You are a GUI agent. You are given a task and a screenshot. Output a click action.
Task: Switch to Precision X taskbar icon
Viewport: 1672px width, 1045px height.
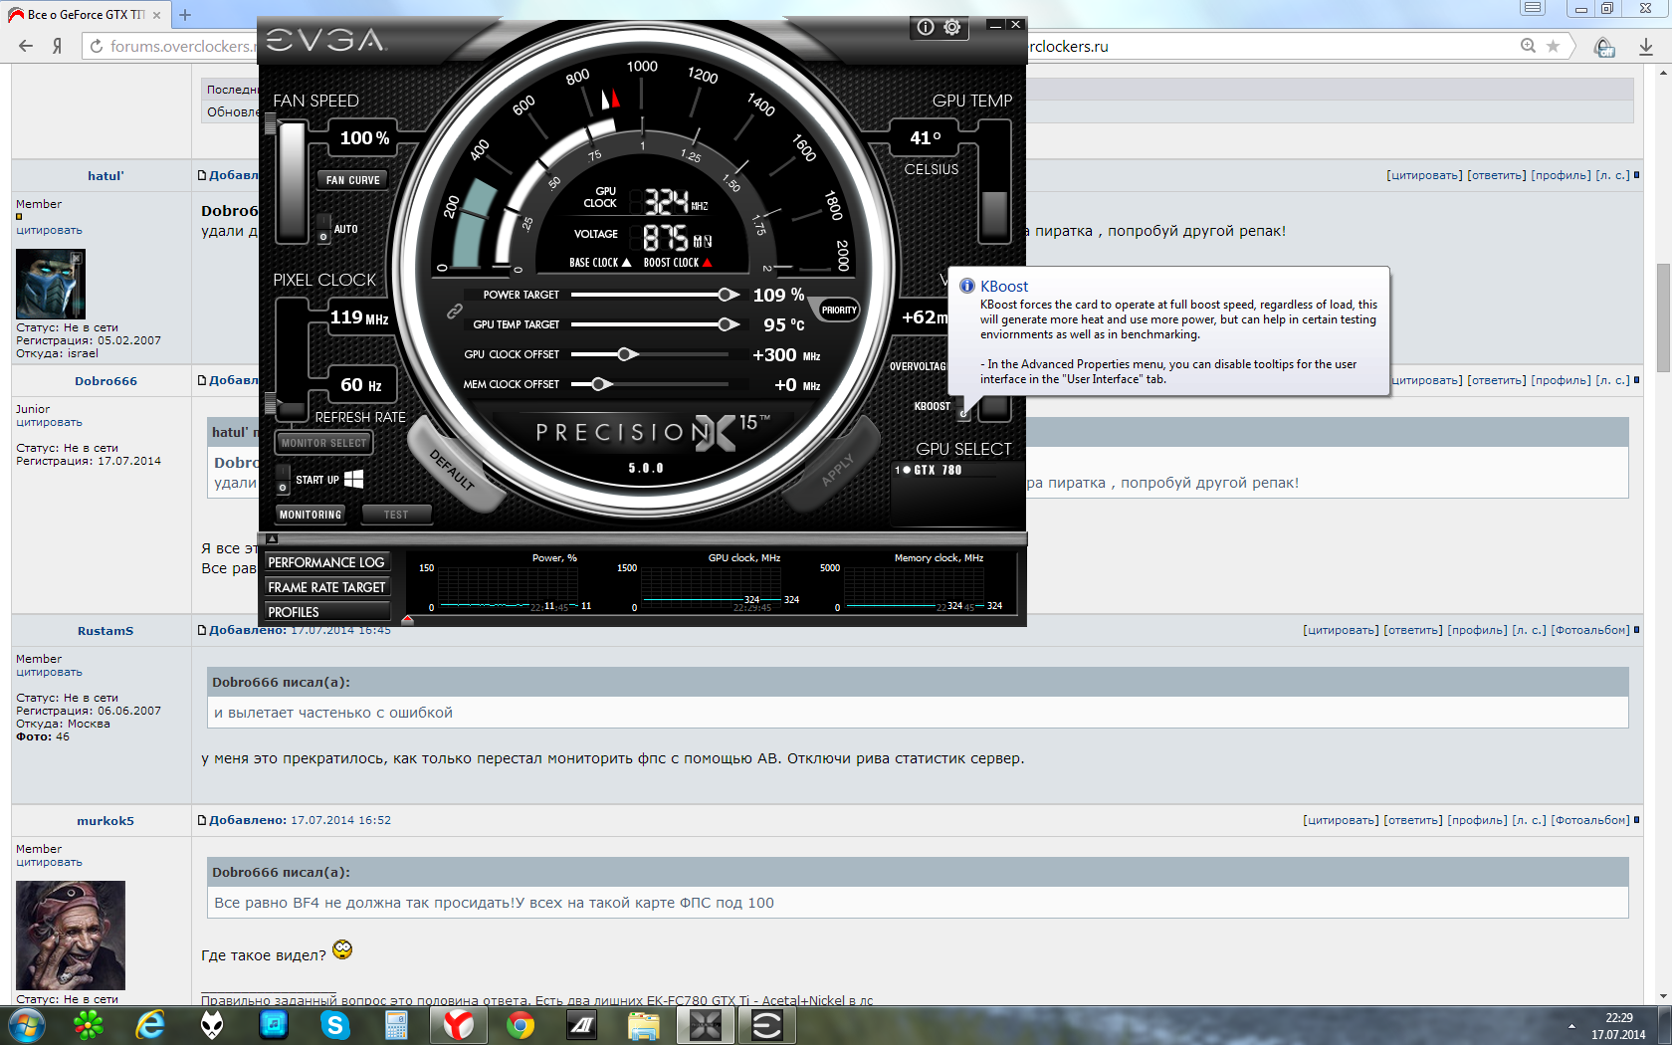[x=706, y=1024]
